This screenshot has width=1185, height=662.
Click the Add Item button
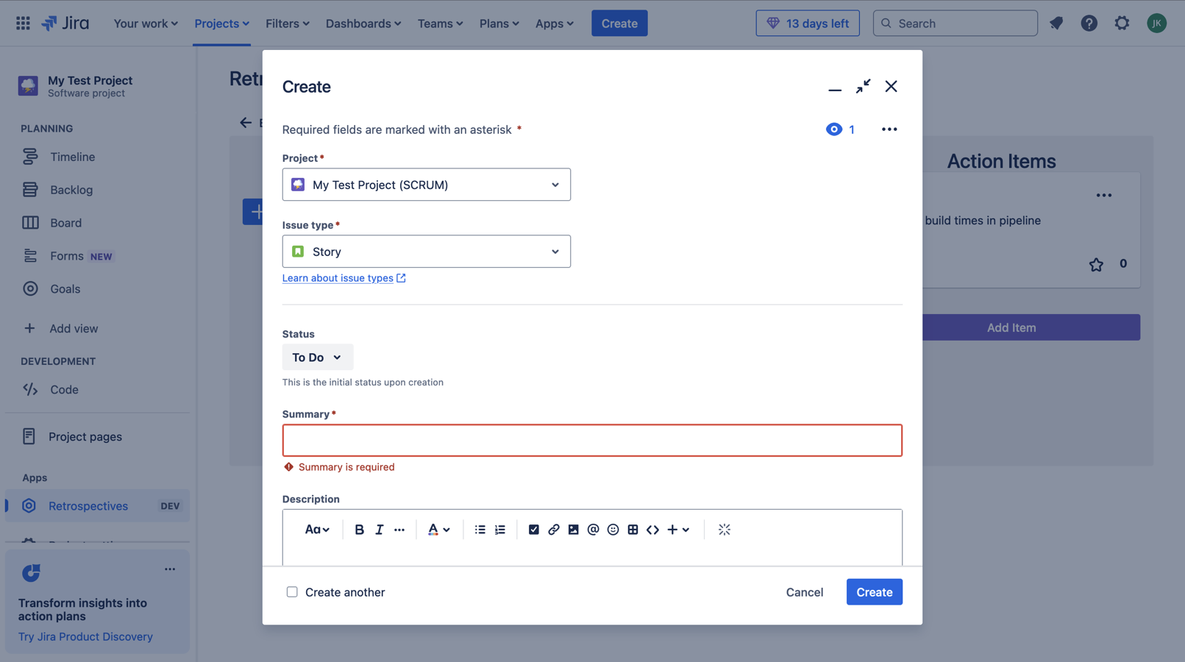click(1031, 327)
